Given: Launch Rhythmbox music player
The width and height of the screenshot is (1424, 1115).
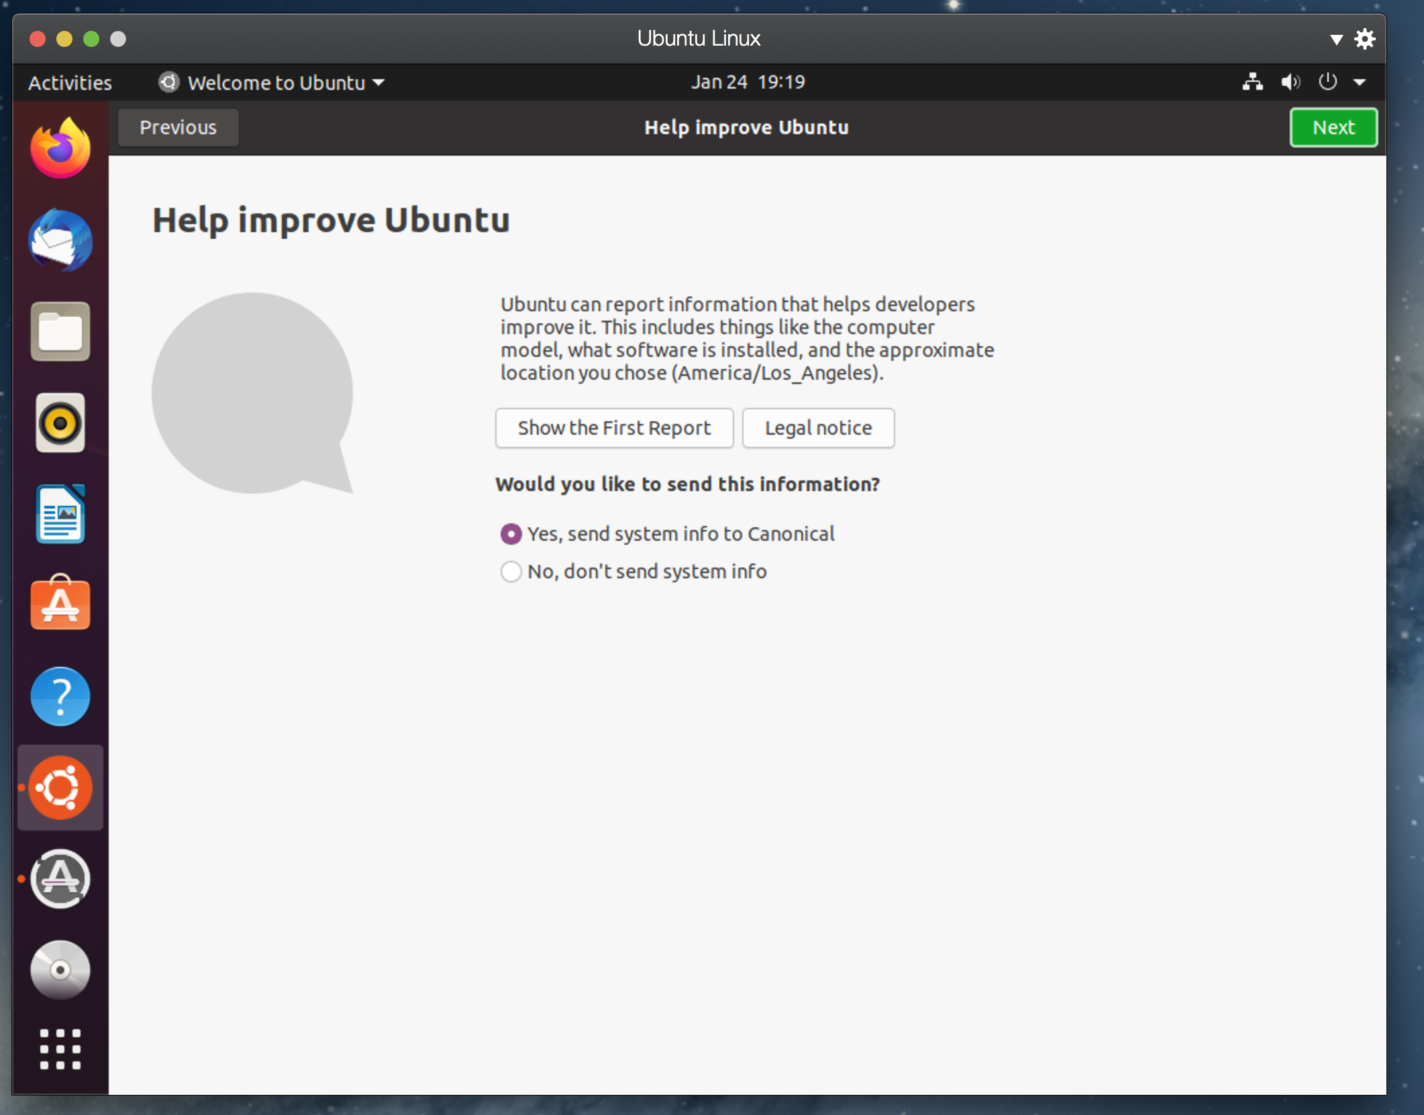Looking at the screenshot, I should coord(60,423).
